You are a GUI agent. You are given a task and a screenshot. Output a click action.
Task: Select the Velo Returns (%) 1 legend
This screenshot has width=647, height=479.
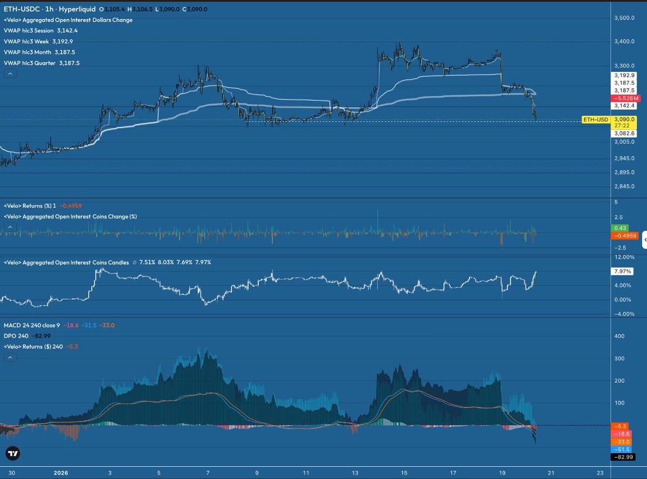43,206
